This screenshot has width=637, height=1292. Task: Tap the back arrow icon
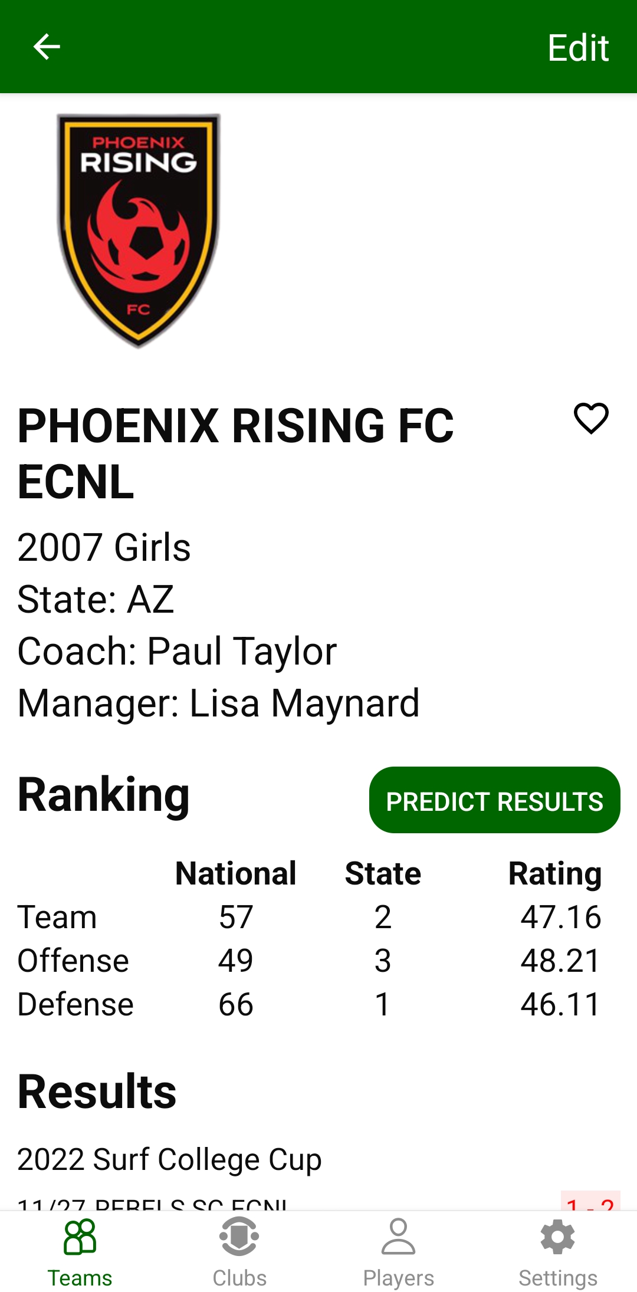pyautogui.click(x=47, y=47)
